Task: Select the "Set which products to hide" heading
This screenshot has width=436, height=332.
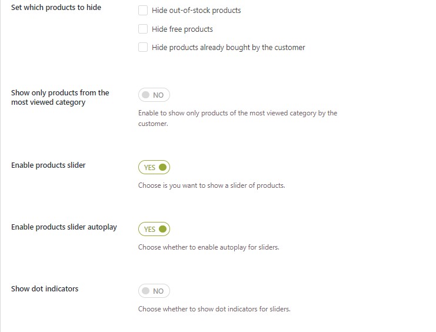Action: (56, 8)
